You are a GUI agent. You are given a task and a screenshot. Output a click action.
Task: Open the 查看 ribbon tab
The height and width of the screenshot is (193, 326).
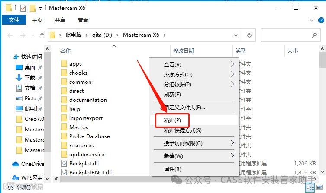pyautogui.click(x=83, y=20)
